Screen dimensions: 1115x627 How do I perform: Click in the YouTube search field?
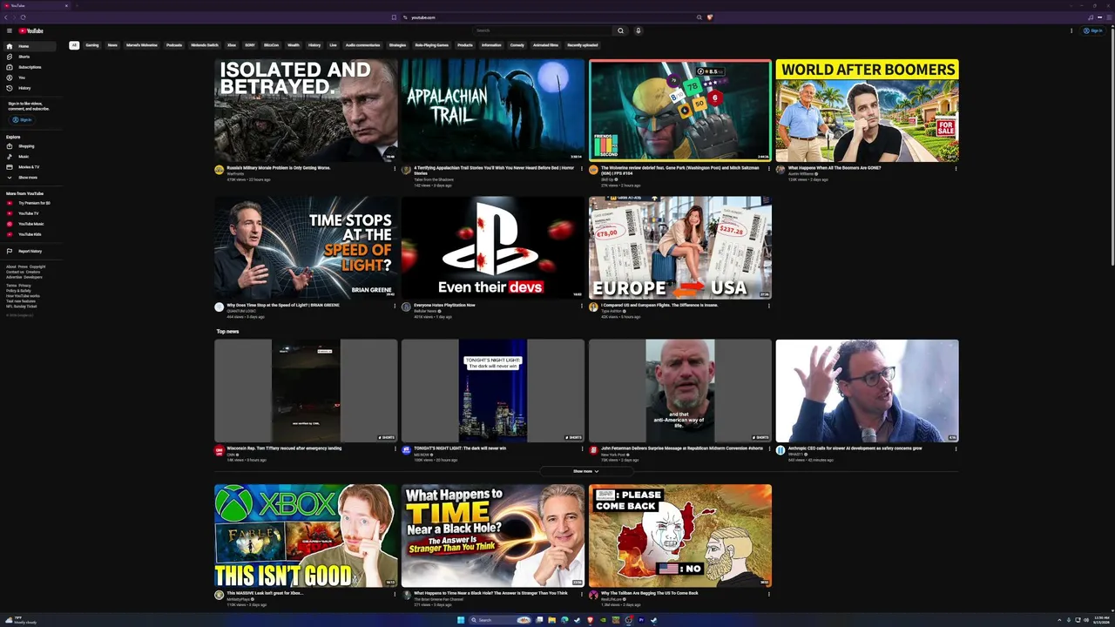pos(541,30)
